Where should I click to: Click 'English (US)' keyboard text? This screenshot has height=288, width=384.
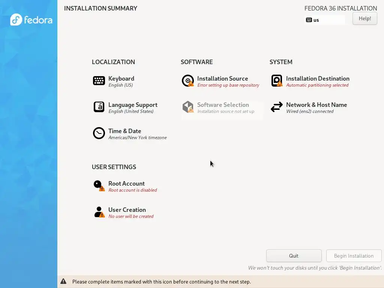pyautogui.click(x=120, y=85)
